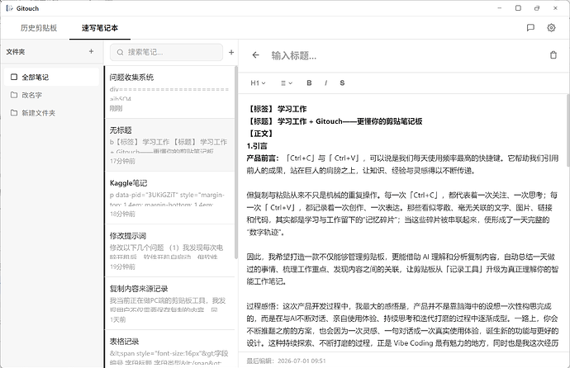The height and width of the screenshot is (368, 570).
Task: Go back using the left arrow icon
Action: click(255, 55)
